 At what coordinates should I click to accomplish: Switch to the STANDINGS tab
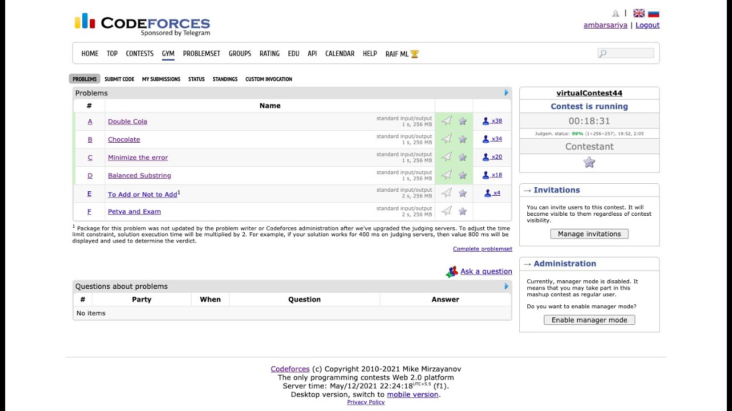pos(225,79)
